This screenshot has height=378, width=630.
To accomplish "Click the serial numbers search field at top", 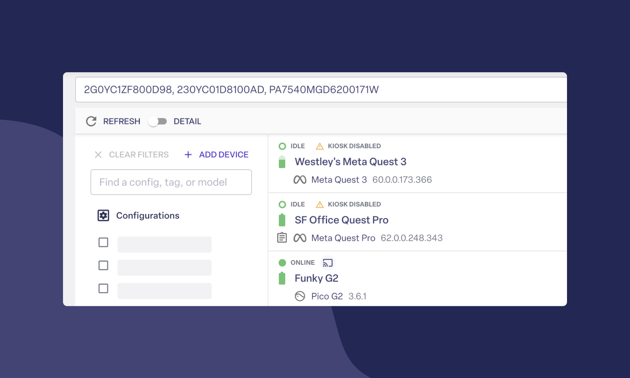I will tap(321, 89).
